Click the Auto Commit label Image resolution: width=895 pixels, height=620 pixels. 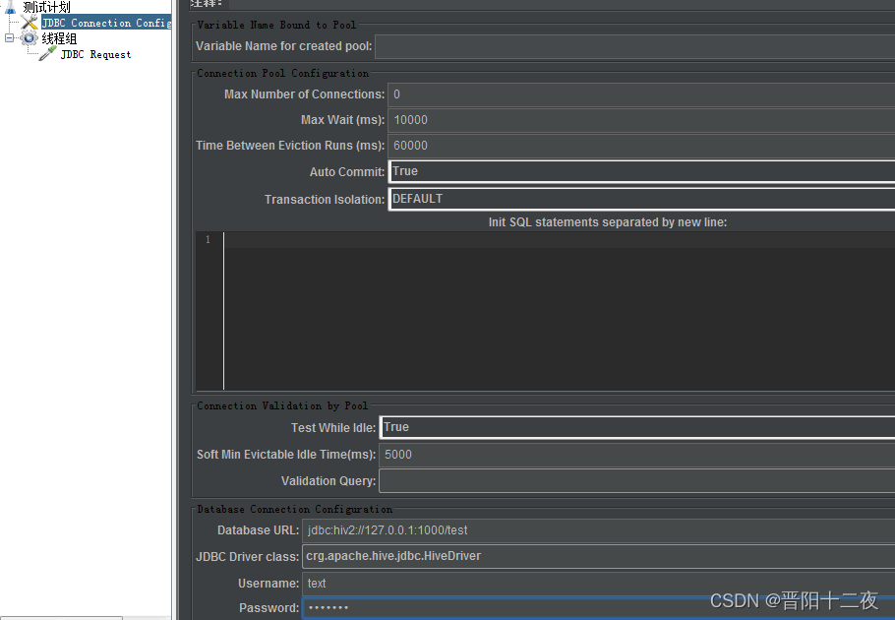point(347,172)
